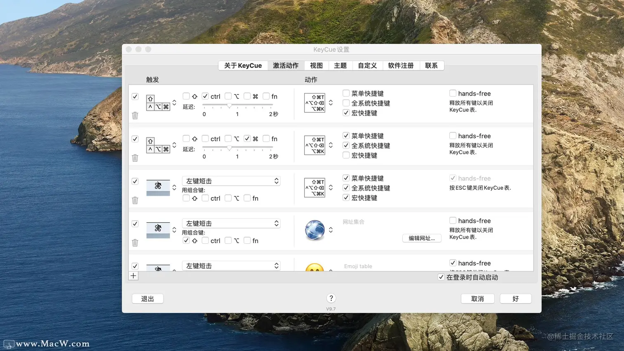Screen dimensions: 624x351
Task: Uncheck ctrl modifier in first row
Action: [x=205, y=96]
